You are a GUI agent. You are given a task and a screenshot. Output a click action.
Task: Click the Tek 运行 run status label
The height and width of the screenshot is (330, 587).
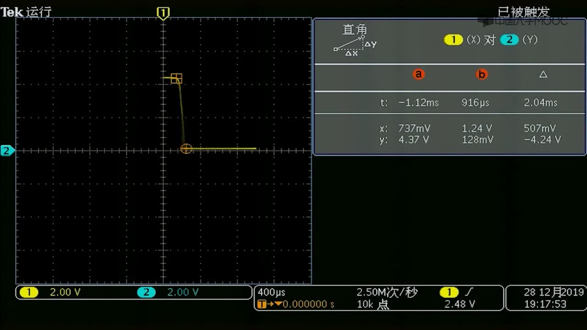(26, 12)
